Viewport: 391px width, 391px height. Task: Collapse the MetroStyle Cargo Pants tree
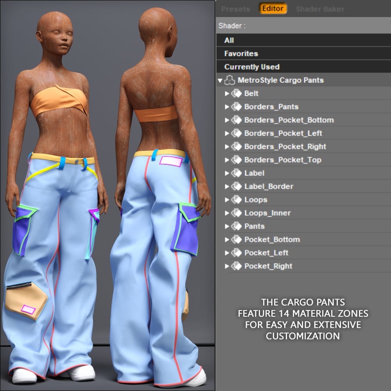[x=220, y=80]
